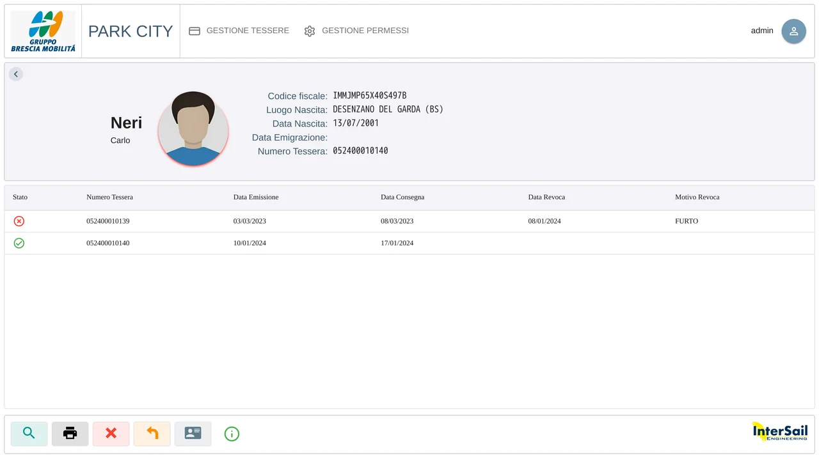Click the fiscal code IMMJMP65X40S497B
Image resolution: width=819 pixels, height=460 pixels.
pyautogui.click(x=370, y=96)
